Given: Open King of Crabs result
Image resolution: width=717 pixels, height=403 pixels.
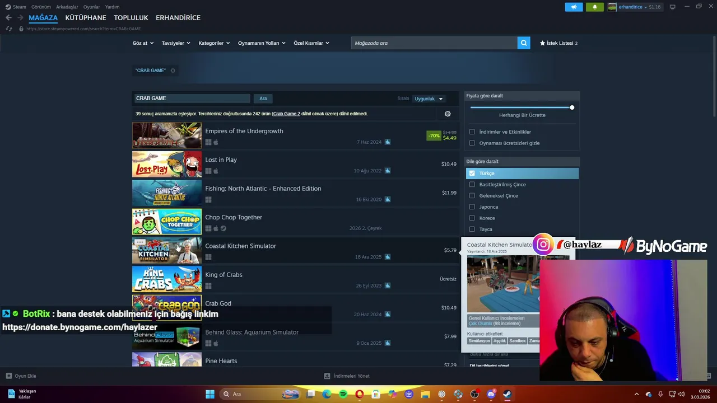Looking at the screenshot, I should pyautogui.click(x=295, y=279).
